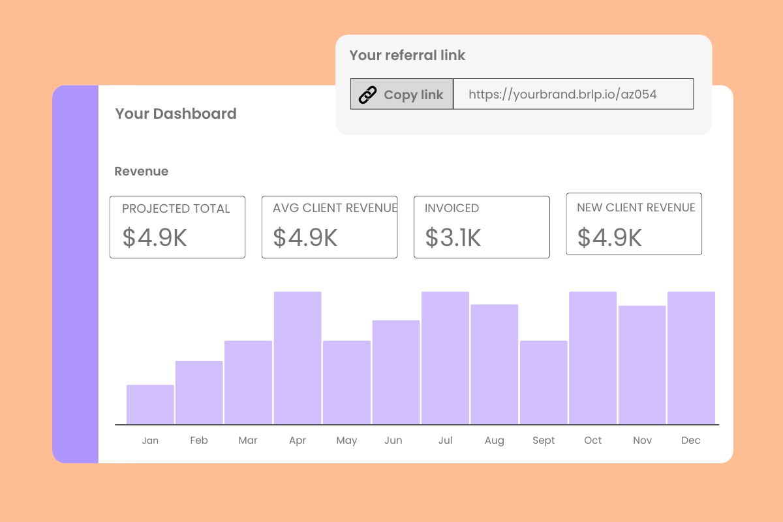This screenshot has height=522, width=783.
Task: Click the chain link icon
Action: (368, 95)
